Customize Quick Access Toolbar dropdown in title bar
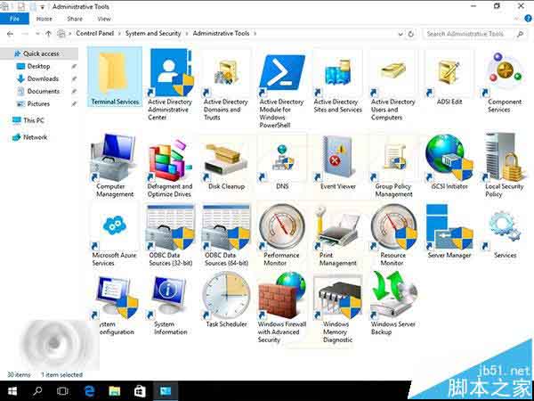Screen dimensions: 534x401 tap(43, 7)
